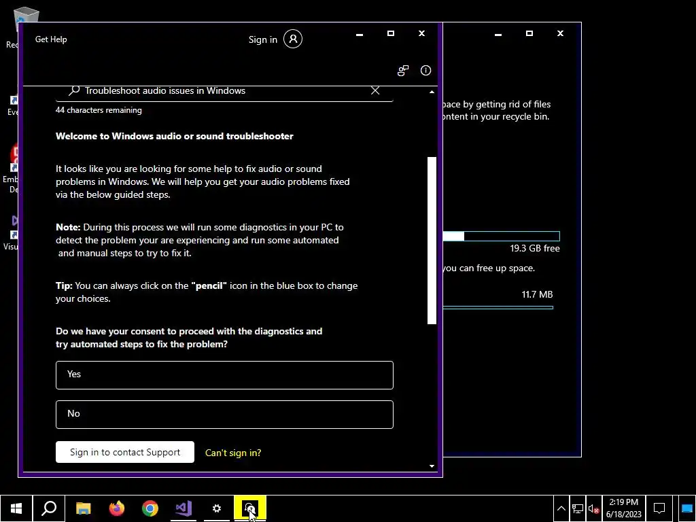Click the Sign in text label

tap(263, 39)
